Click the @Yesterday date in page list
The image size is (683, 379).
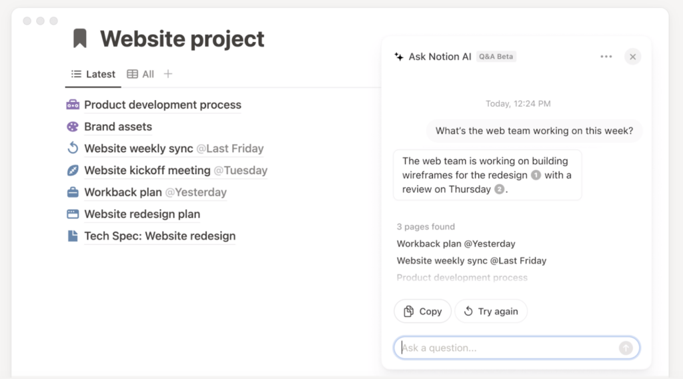click(196, 192)
